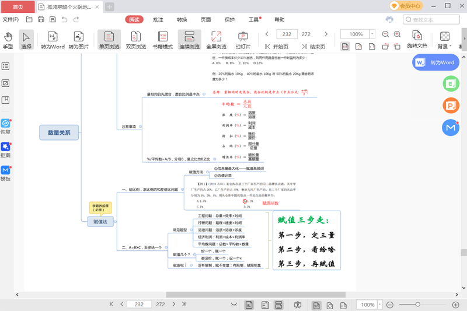Activate the Select (选择) arrow tool

(26, 40)
